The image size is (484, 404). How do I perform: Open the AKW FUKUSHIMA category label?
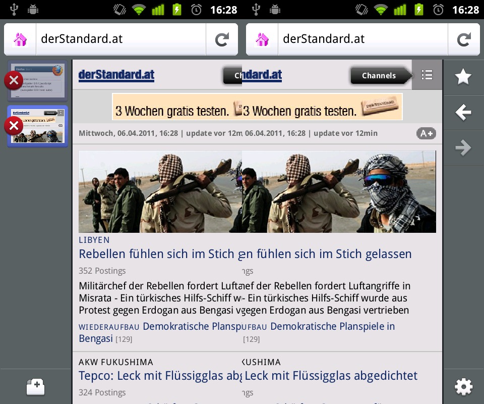click(116, 362)
